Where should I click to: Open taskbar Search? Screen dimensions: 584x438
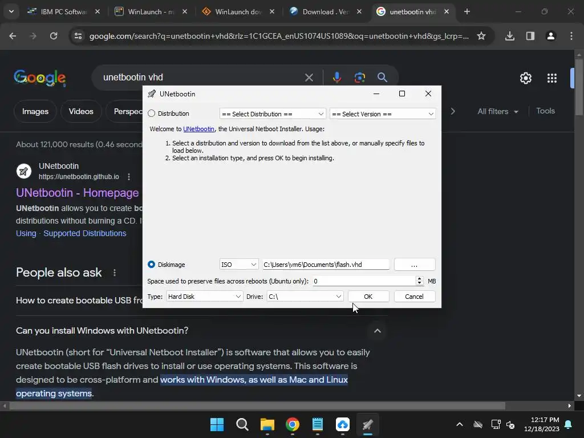[242, 424]
